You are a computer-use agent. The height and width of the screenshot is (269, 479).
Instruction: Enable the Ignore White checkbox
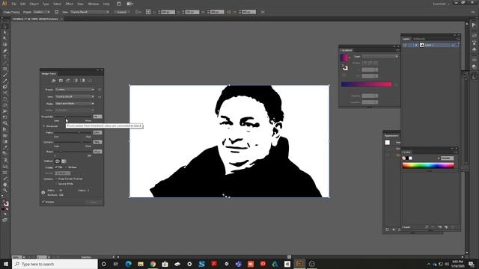(x=56, y=184)
